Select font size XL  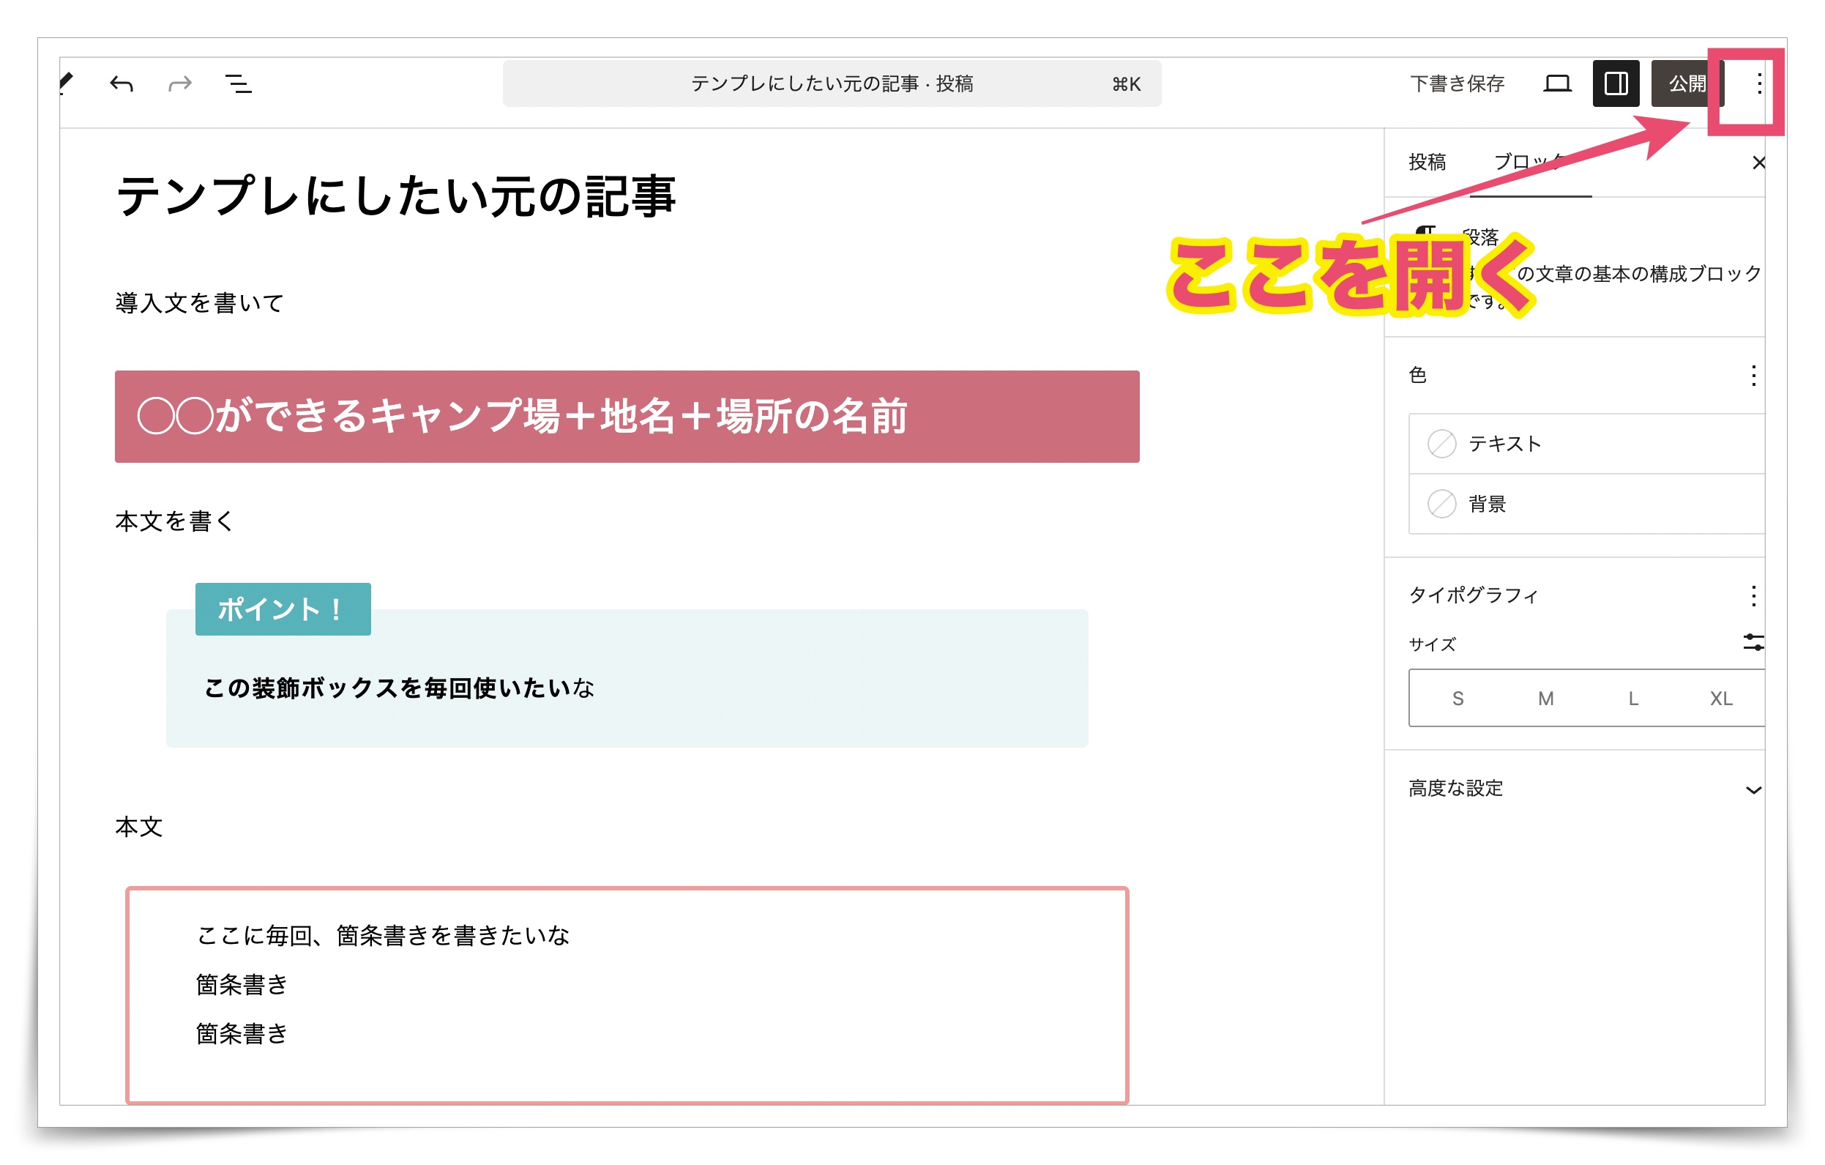[1720, 699]
